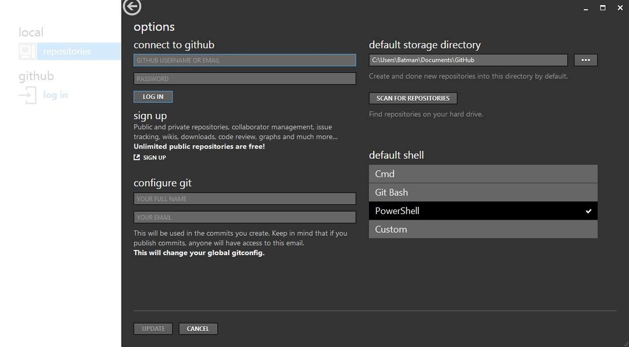Focus the YOUR FULL NAME field
The height and width of the screenshot is (347, 629).
tap(244, 199)
